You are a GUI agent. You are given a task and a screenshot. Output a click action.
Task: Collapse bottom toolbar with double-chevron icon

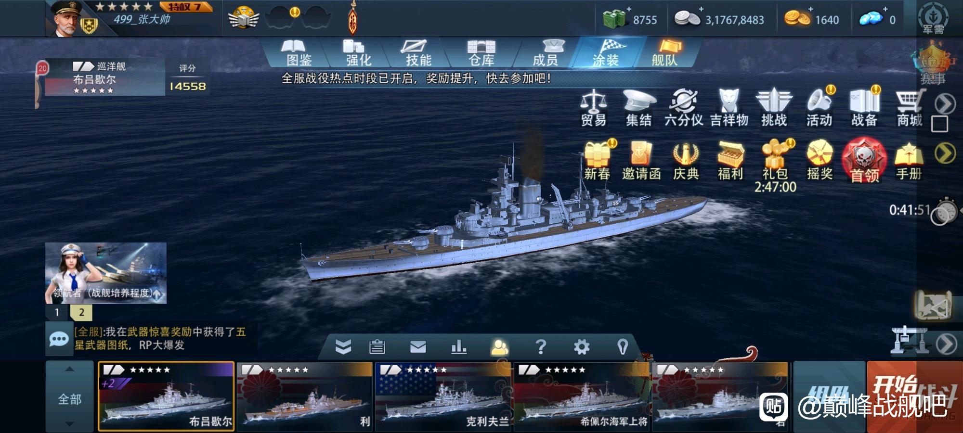(x=343, y=347)
